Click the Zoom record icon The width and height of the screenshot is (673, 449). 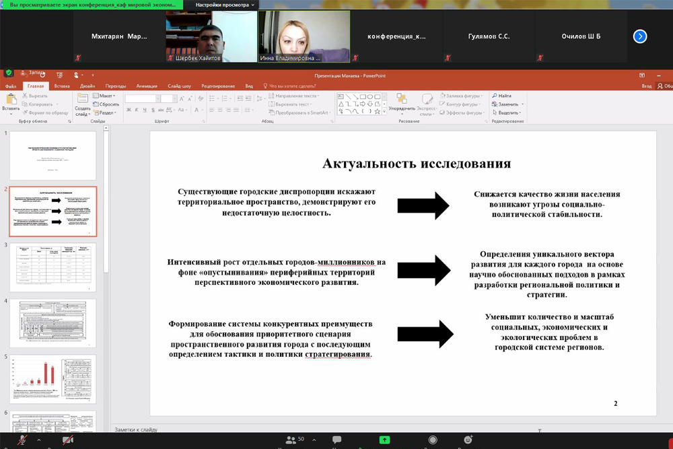tap(433, 440)
